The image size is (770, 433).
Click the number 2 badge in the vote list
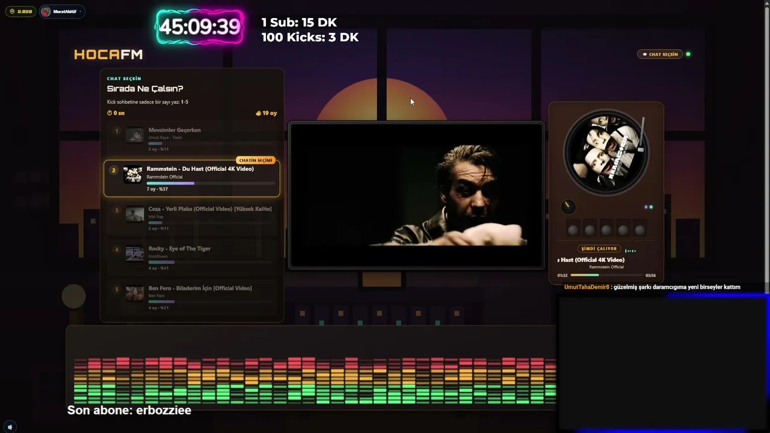click(113, 170)
